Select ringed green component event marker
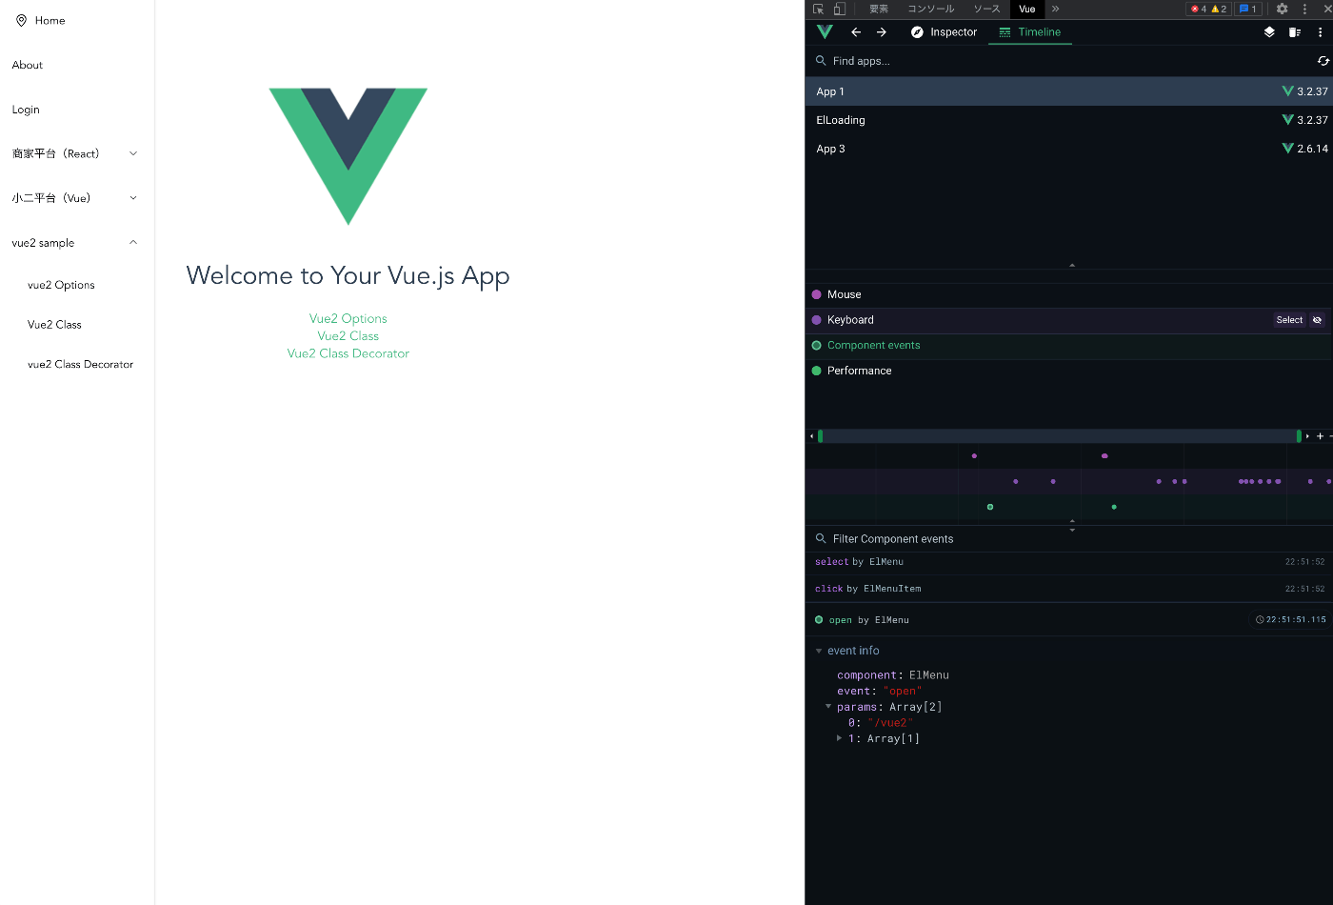1333x905 pixels. (x=990, y=507)
